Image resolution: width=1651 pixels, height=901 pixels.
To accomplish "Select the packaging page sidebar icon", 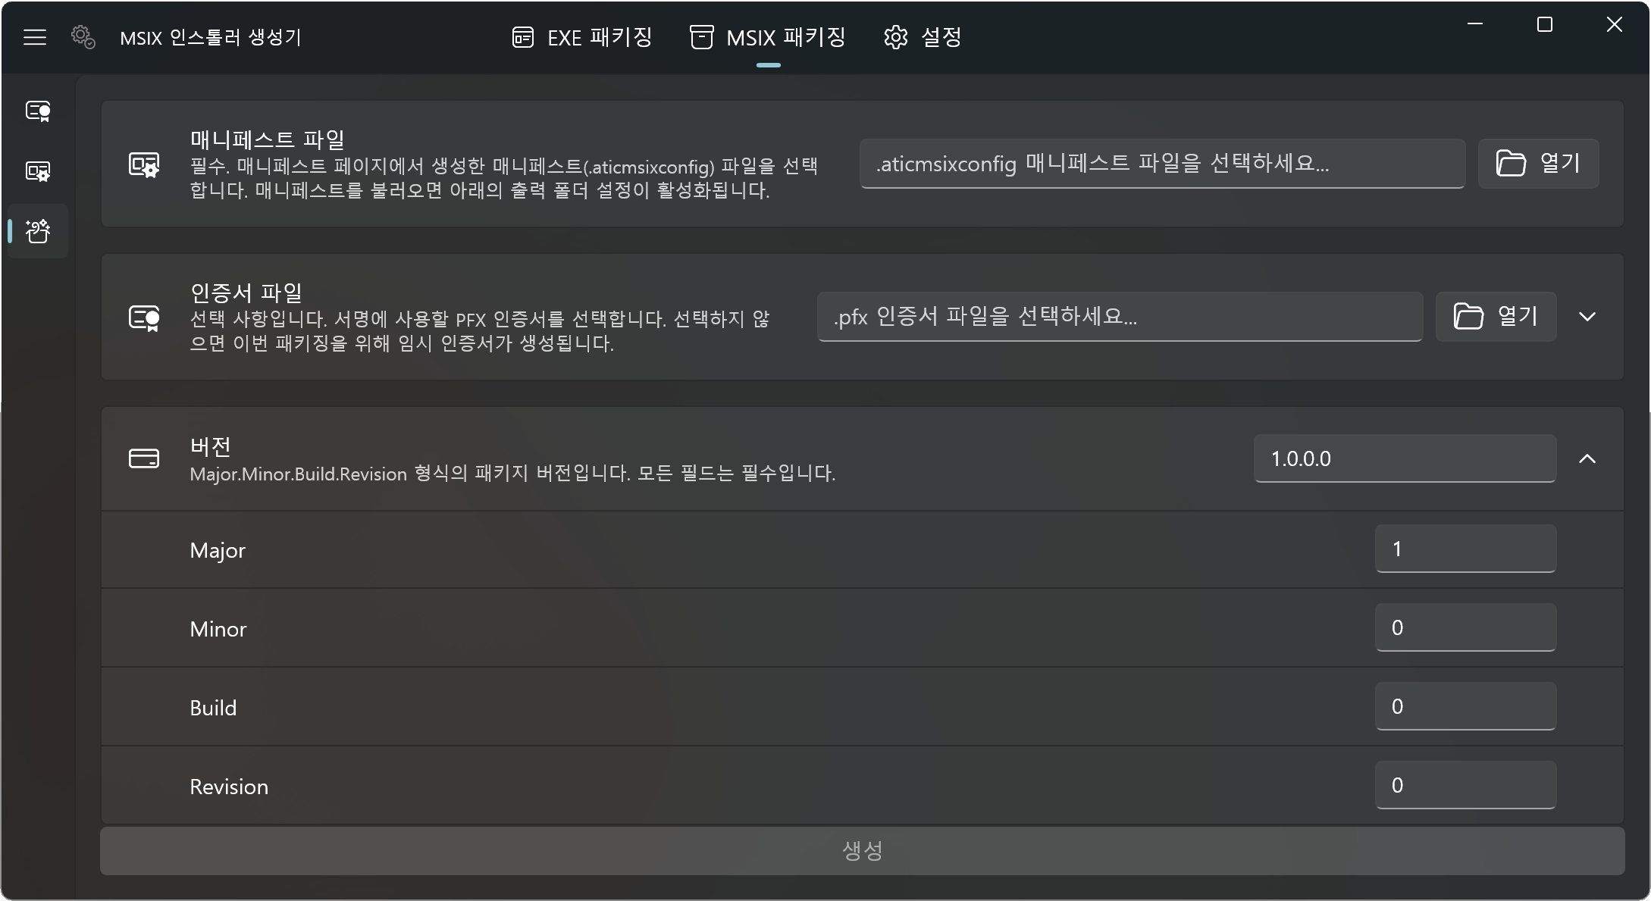I will 38,231.
